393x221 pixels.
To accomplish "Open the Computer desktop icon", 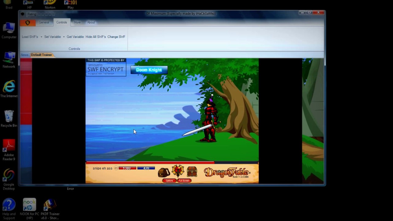I will click(x=9, y=30).
